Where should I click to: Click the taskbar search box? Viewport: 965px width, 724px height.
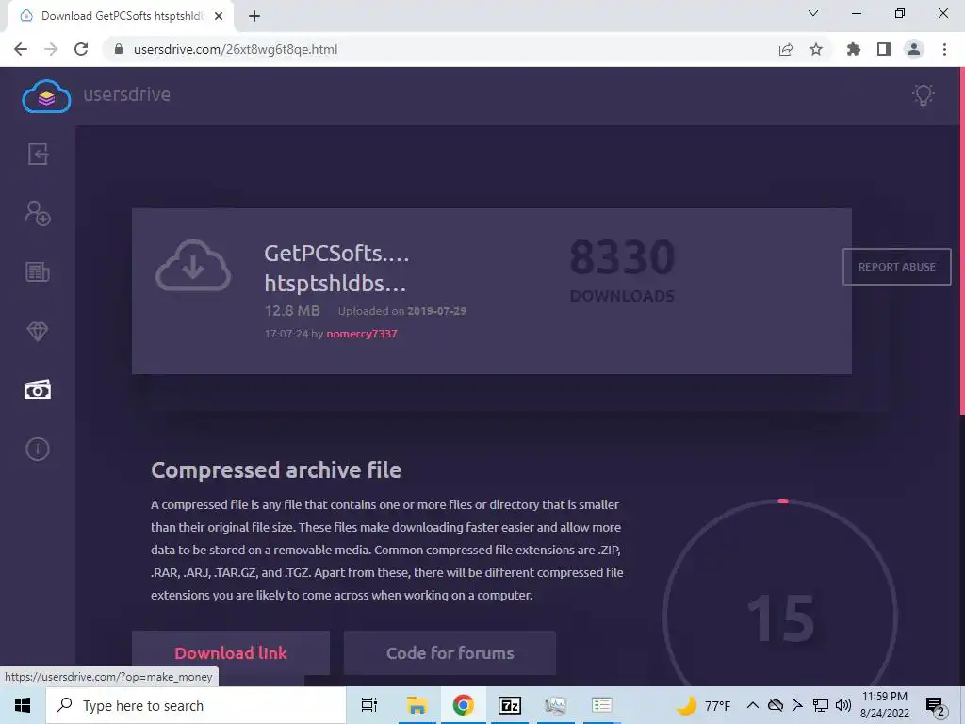point(196,705)
